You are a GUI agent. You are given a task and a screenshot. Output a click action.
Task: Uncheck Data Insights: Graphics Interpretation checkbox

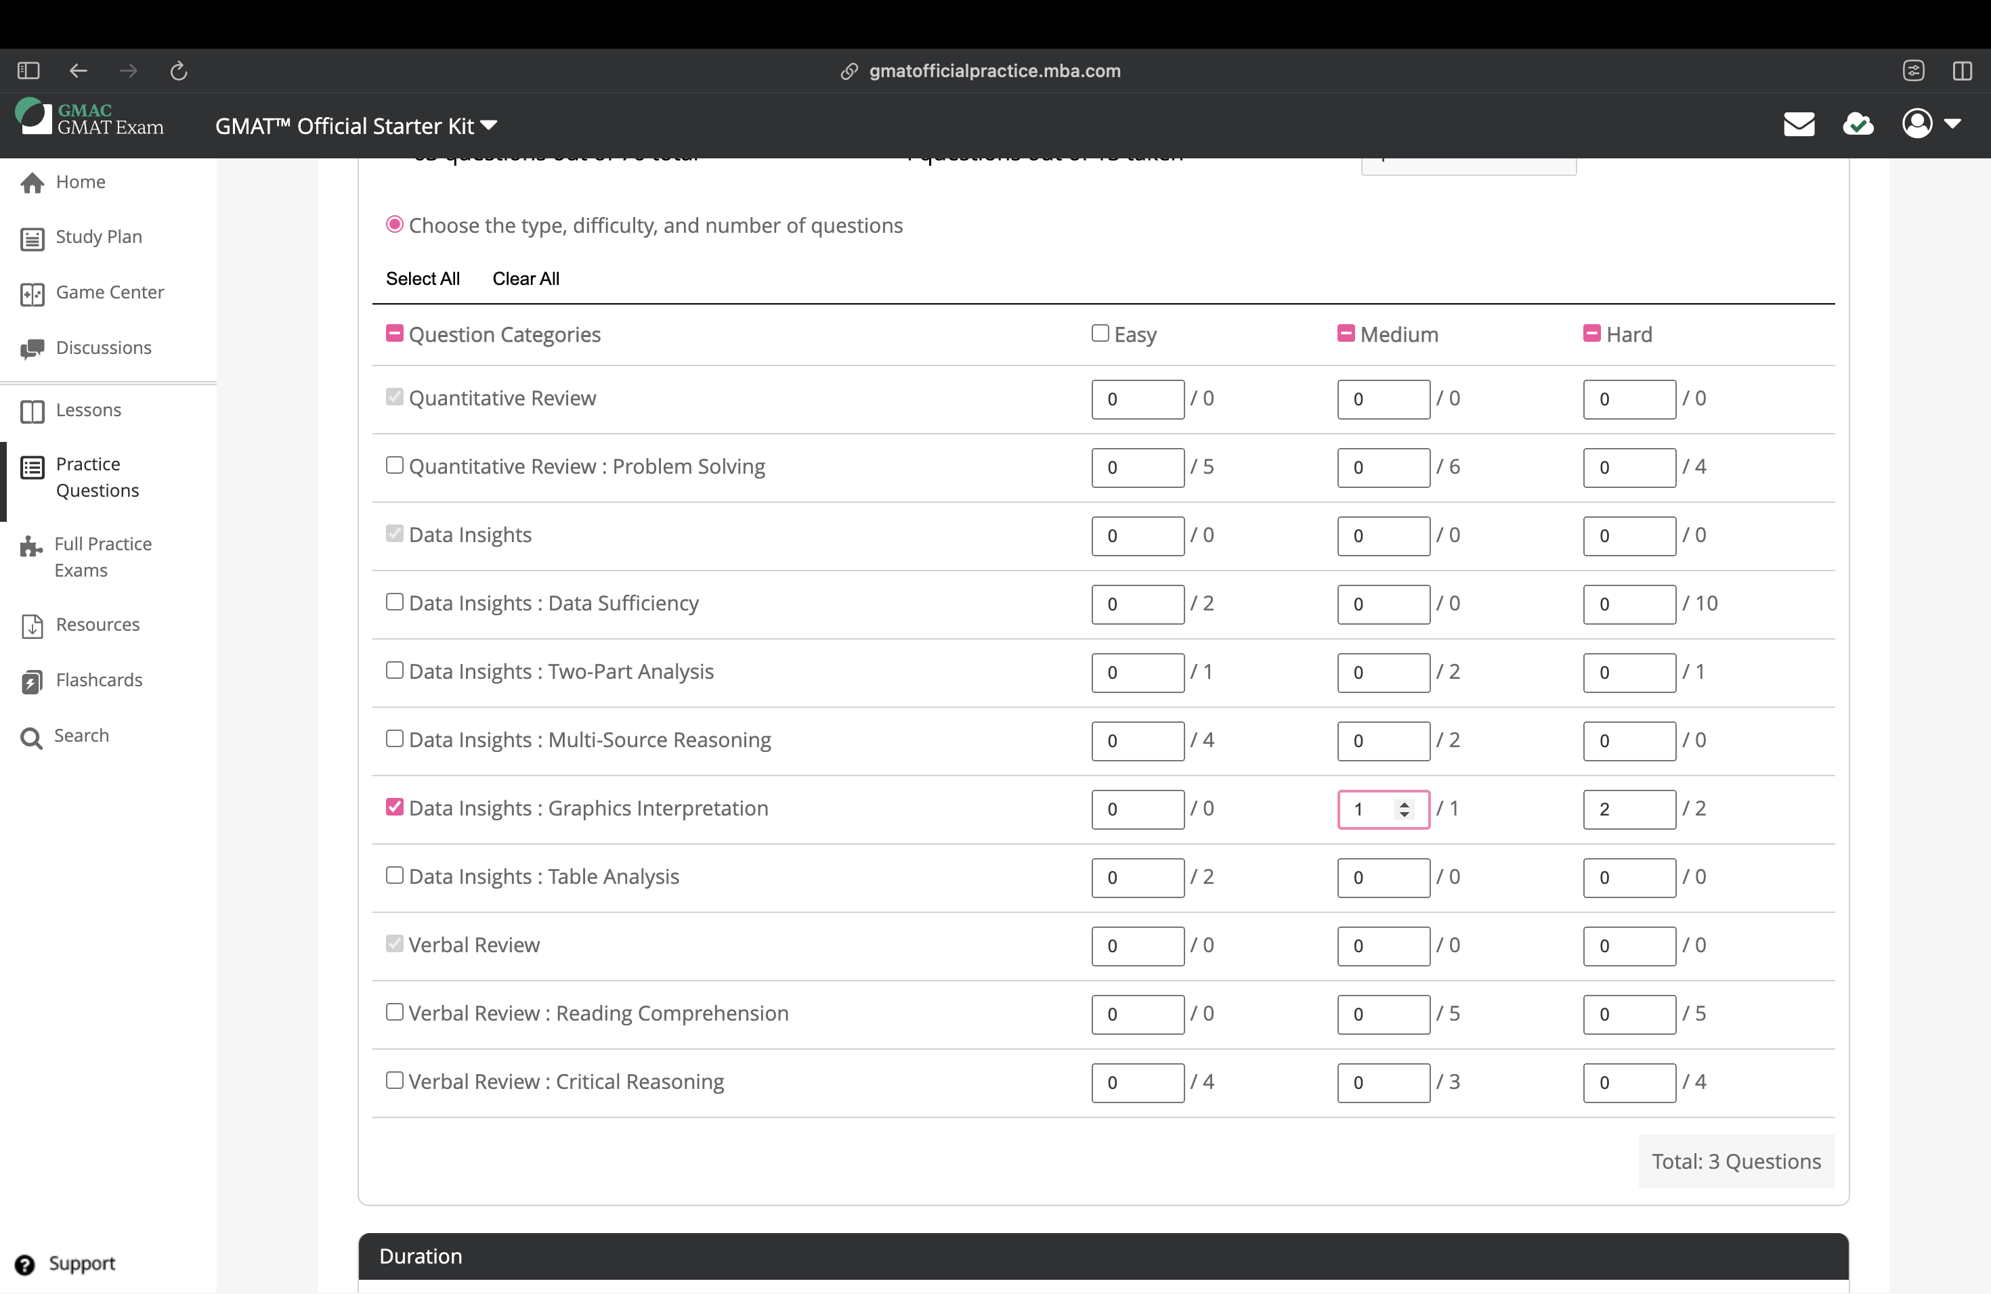(394, 807)
